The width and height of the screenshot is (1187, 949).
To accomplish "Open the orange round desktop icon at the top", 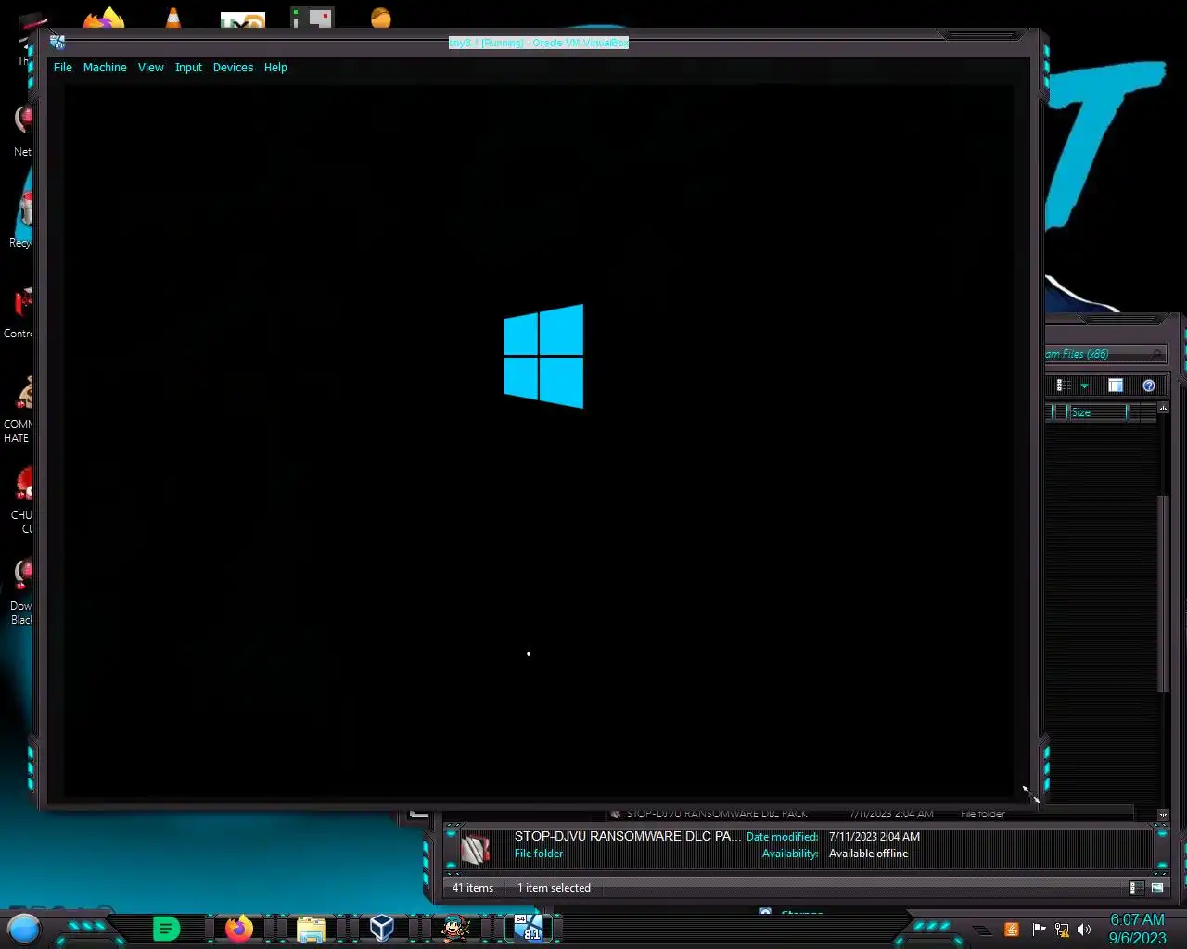I will click(380, 18).
